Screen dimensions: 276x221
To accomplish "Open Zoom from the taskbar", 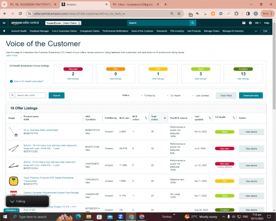I will tap(120, 217).
